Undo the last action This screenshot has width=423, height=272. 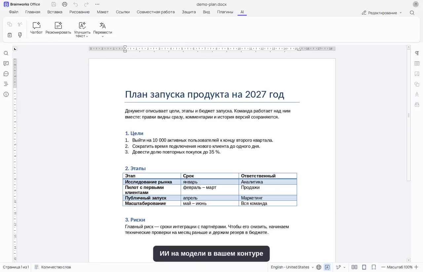click(76, 4)
